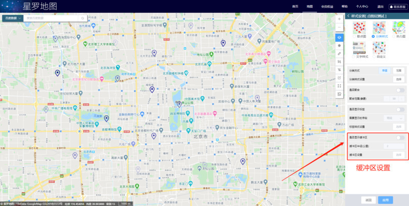The height and width of the screenshot is (206, 409).
Task: Click the magnifier search icon
Action: [x=82, y=18]
